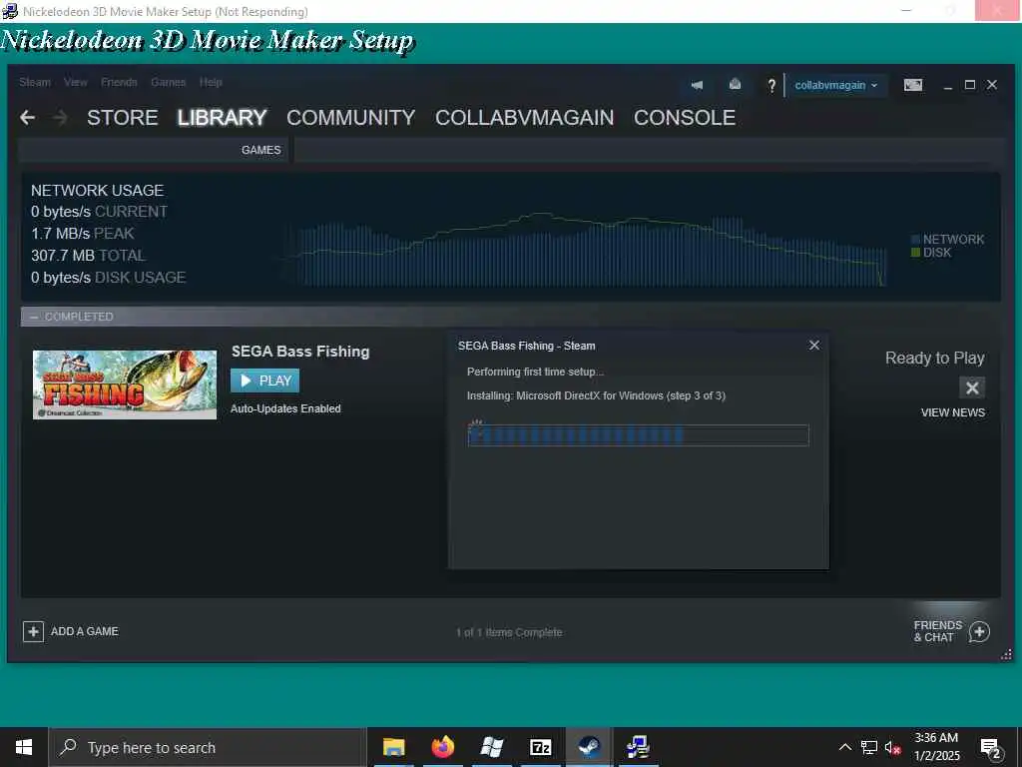Click the Steam window resize grip
The width and height of the screenshot is (1022, 767).
pyautogui.click(x=1006, y=654)
